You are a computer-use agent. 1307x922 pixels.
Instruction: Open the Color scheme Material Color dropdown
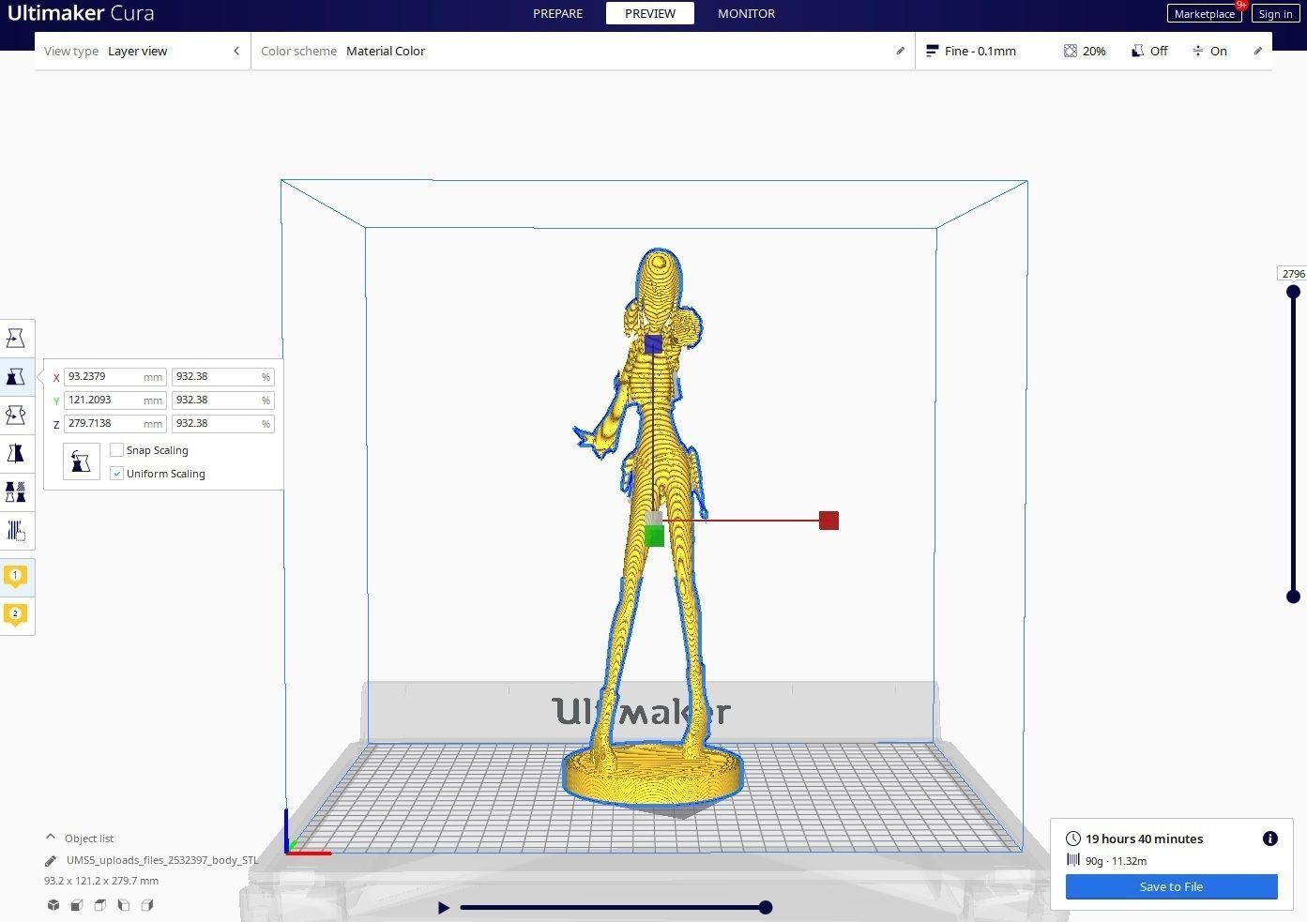583,52
